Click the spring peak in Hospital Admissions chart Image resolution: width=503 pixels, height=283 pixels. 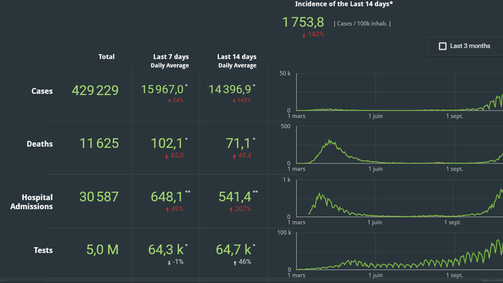pyautogui.click(x=320, y=194)
